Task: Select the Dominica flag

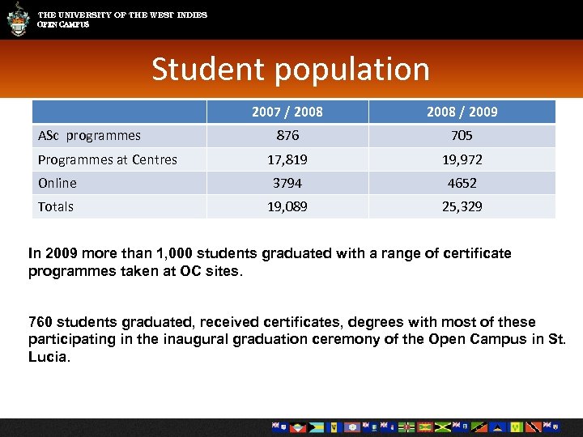Action: (406, 428)
